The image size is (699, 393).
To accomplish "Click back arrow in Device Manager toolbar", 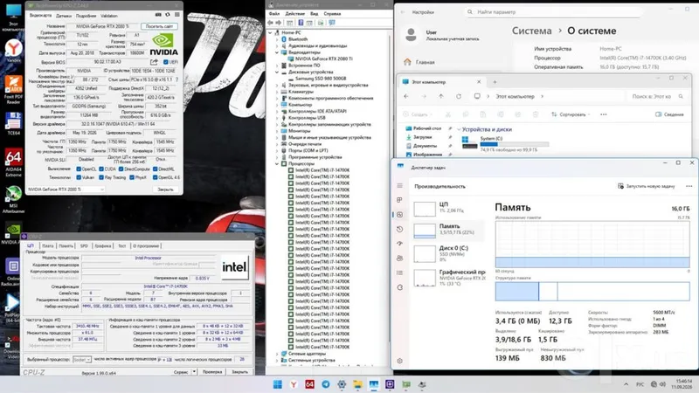I will pos(270,23).
